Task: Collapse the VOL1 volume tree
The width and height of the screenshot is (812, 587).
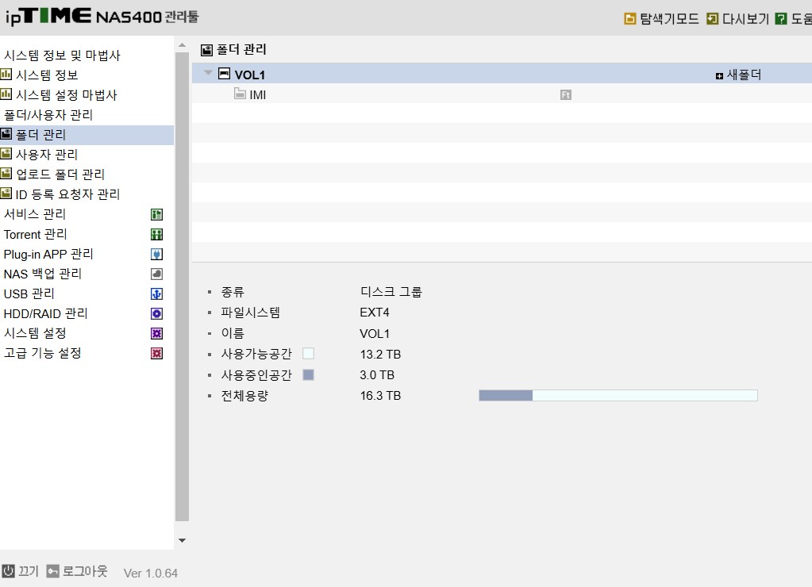Action: click(208, 73)
